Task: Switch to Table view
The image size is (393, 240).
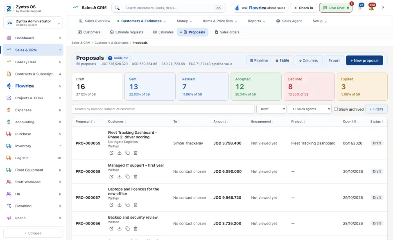Action: click(x=282, y=60)
